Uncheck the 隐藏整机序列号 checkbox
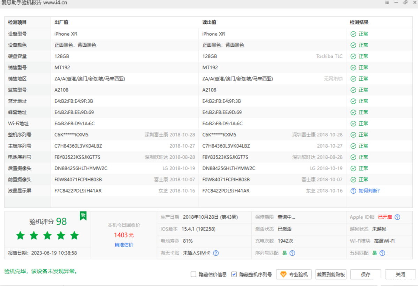This screenshot has width=418, height=286. point(234,274)
